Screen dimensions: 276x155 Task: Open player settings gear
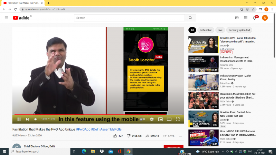click(x=152, y=119)
